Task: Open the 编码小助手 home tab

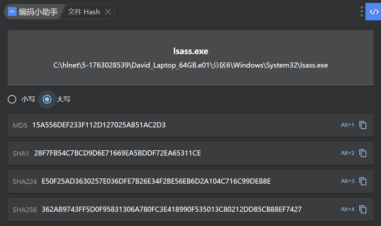Action: point(38,12)
